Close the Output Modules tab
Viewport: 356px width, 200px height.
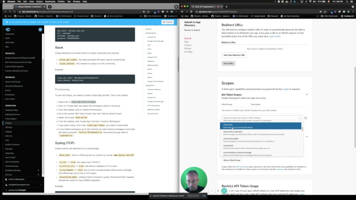tap(45, 7)
